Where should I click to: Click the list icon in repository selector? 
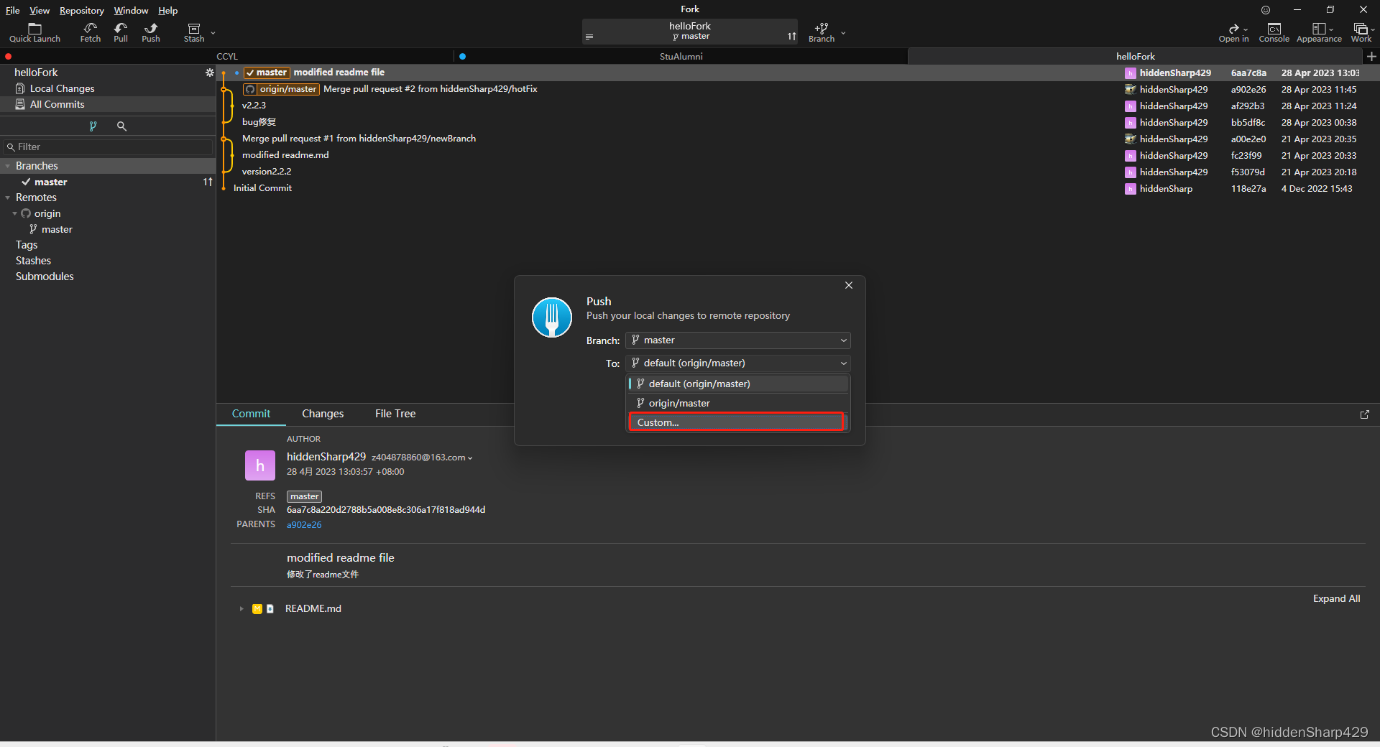[x=589, y=37]
